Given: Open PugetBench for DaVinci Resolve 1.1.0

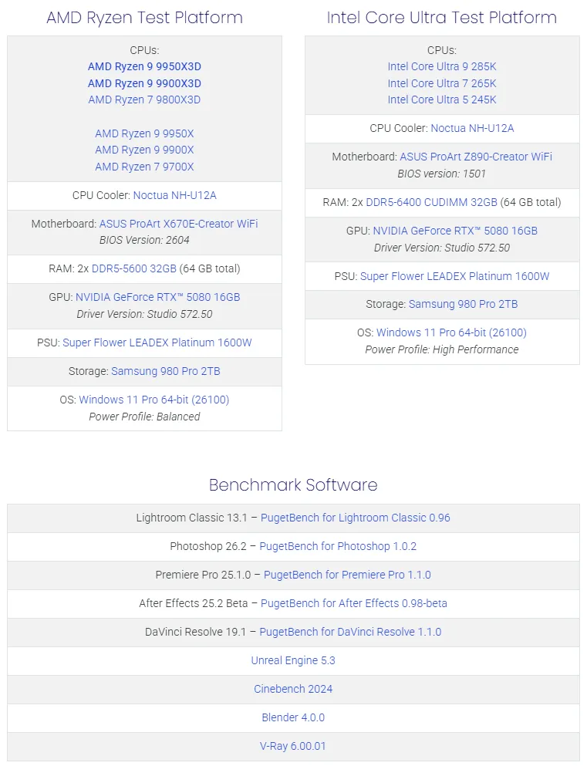Looking at the screenshot, I should 350,632.
